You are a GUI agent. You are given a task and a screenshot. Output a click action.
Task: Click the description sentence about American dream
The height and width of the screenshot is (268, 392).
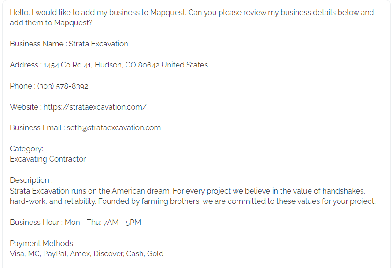(x=90, y=191)
